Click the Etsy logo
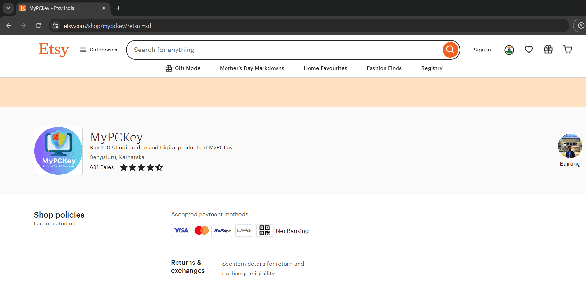This screenshot has height=281, width=586. pos(54,50)
